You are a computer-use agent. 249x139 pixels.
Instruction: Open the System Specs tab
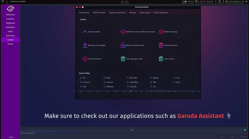pyautogui.click(x=145, y=13)
